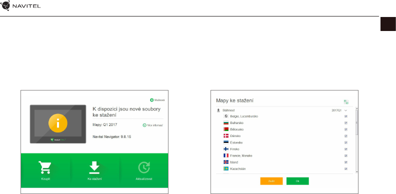Click the Dánsko flag icon
Screen dimensions: 396x194
(226, 136)
